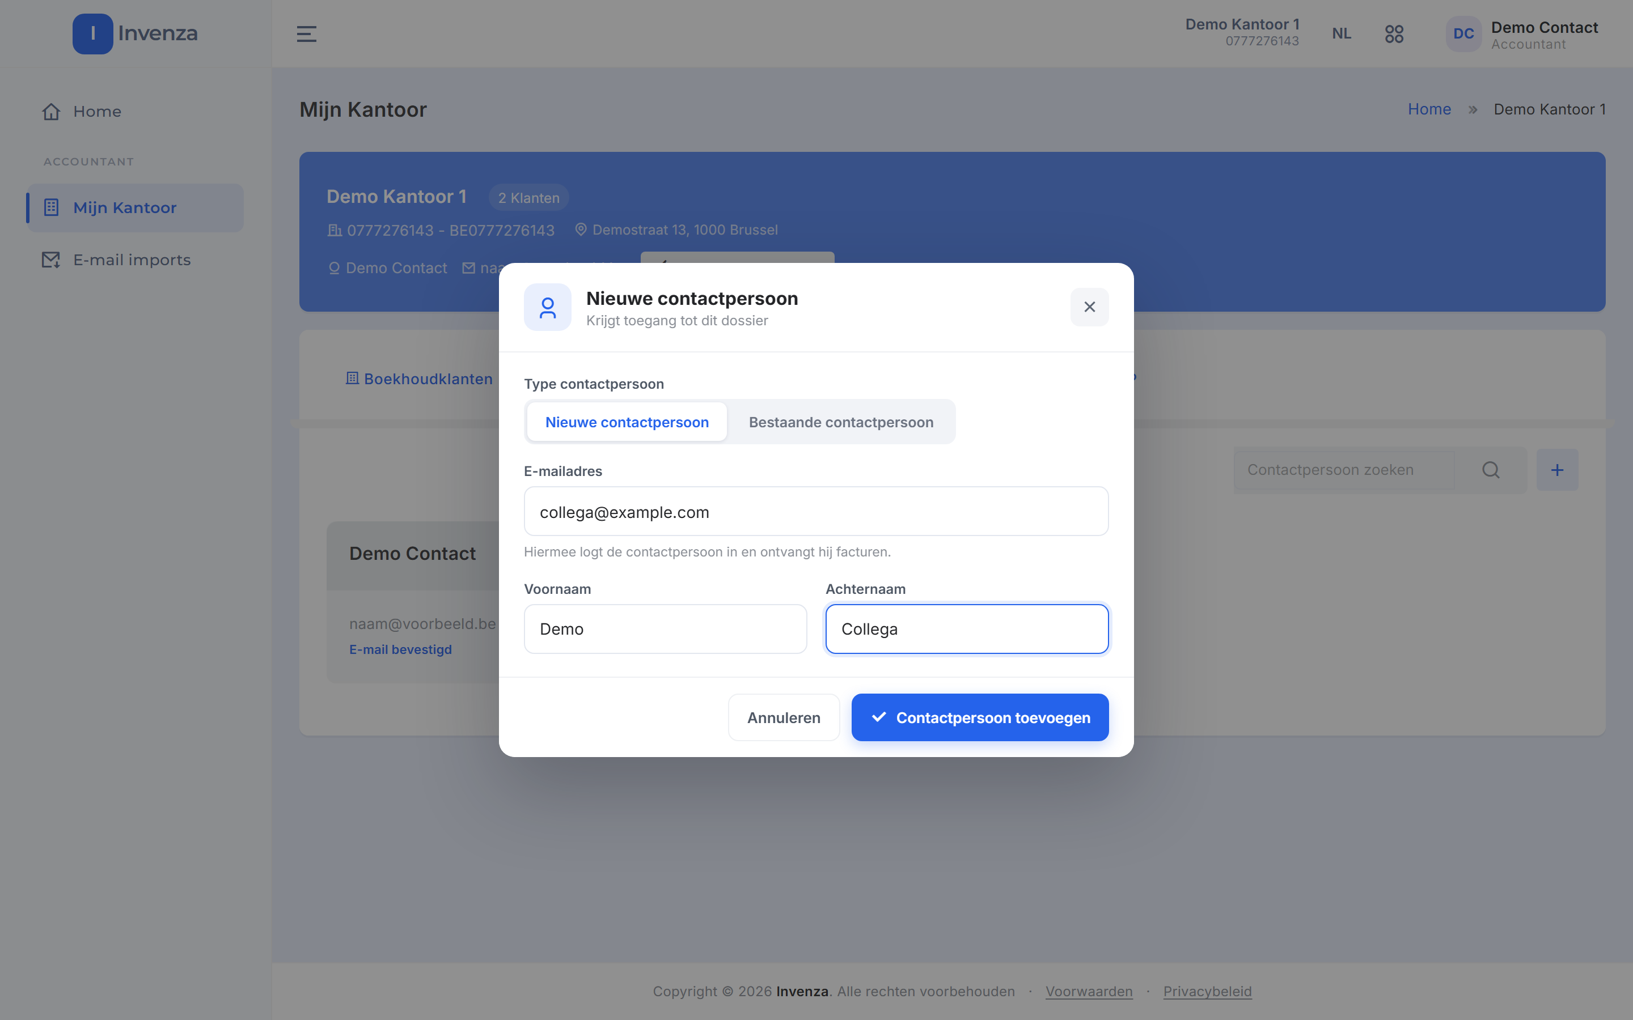Click the person icon in dialog header
1633x1020 pixels.
[x=547, y=307]
